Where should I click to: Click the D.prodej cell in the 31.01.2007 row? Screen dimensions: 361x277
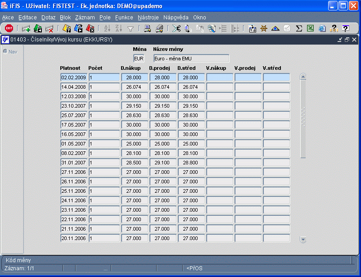pyautogui.click(x=163, y=163)
